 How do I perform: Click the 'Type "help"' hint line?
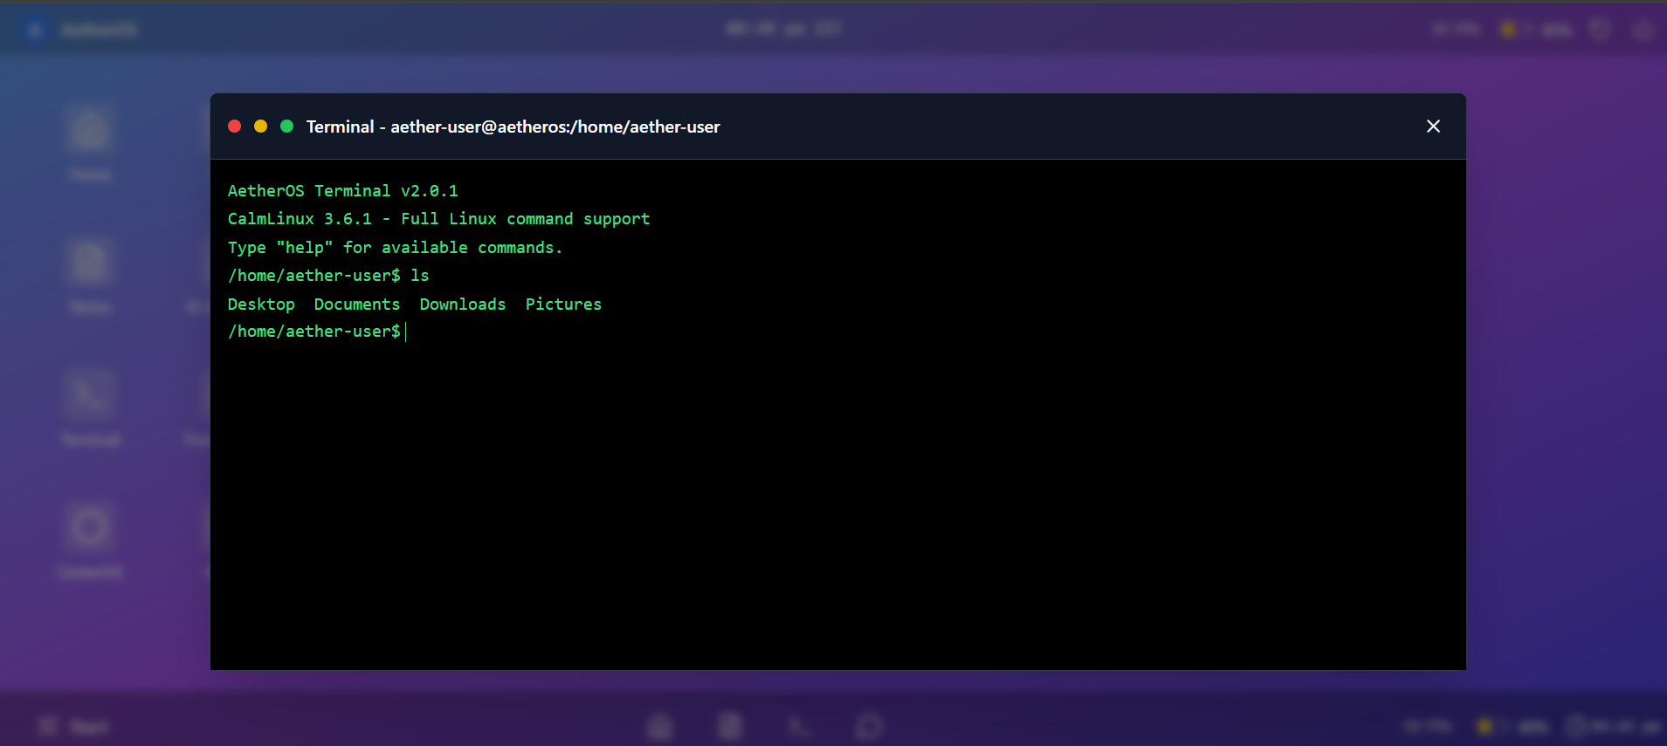point(395,248)
